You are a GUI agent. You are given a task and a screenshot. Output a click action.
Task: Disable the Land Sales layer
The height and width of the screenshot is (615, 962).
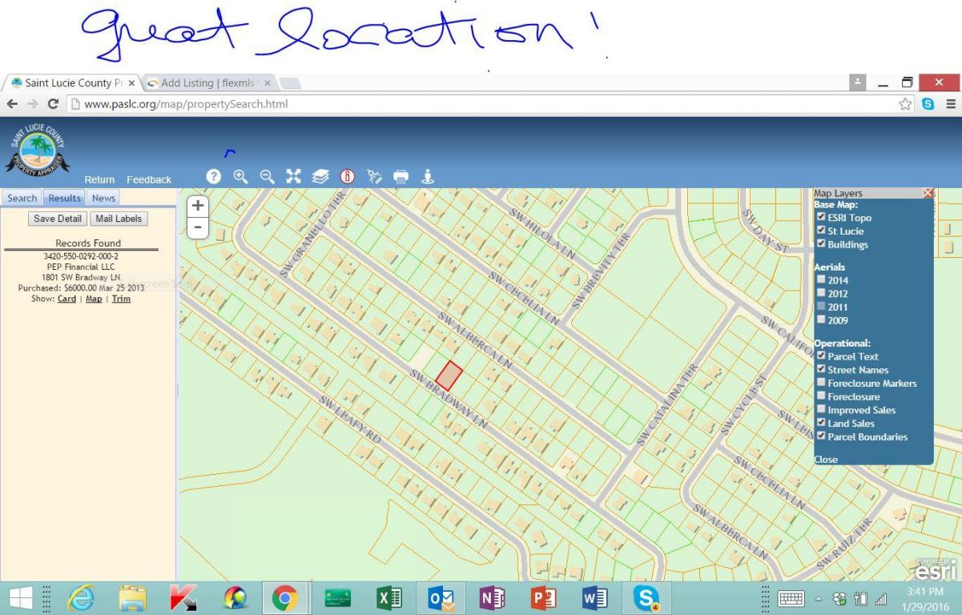820,423
